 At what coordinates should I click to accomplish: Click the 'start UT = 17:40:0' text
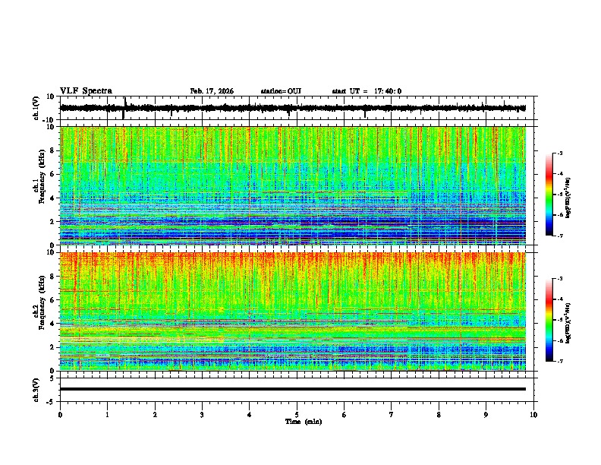pyautogui.click(x=367, y=91)
